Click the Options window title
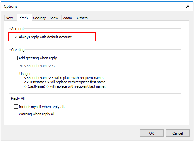195x142 pixels. point(10,6)
